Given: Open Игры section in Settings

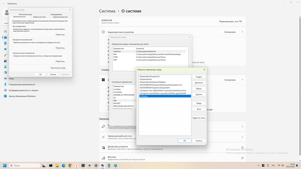Looking at the screenshot, I should pyautogui.click(x=11, y=79).
